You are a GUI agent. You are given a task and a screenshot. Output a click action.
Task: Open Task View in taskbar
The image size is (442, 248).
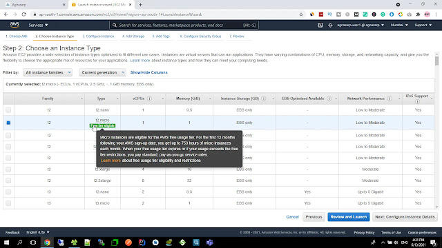pos(33,242)
